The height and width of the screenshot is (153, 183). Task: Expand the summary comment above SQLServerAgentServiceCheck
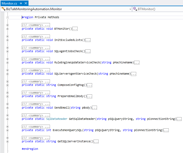pos(8,70)
